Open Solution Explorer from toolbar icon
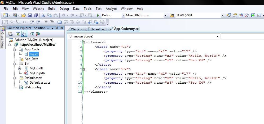264x124 pixels. point(228,15)
